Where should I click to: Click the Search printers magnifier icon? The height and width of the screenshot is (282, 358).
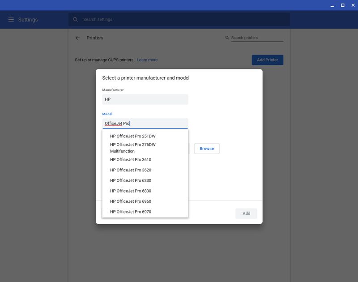227,38
